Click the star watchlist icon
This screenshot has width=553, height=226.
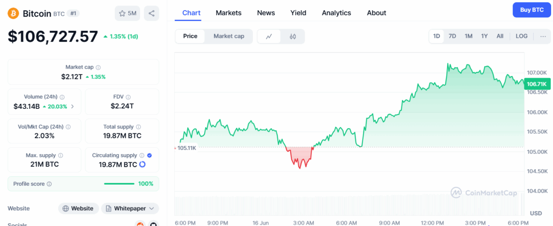click(123, 13)
